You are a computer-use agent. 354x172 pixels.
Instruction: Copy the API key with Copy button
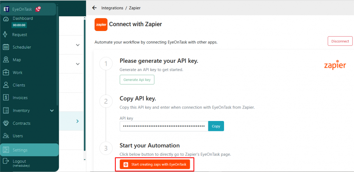216,126
